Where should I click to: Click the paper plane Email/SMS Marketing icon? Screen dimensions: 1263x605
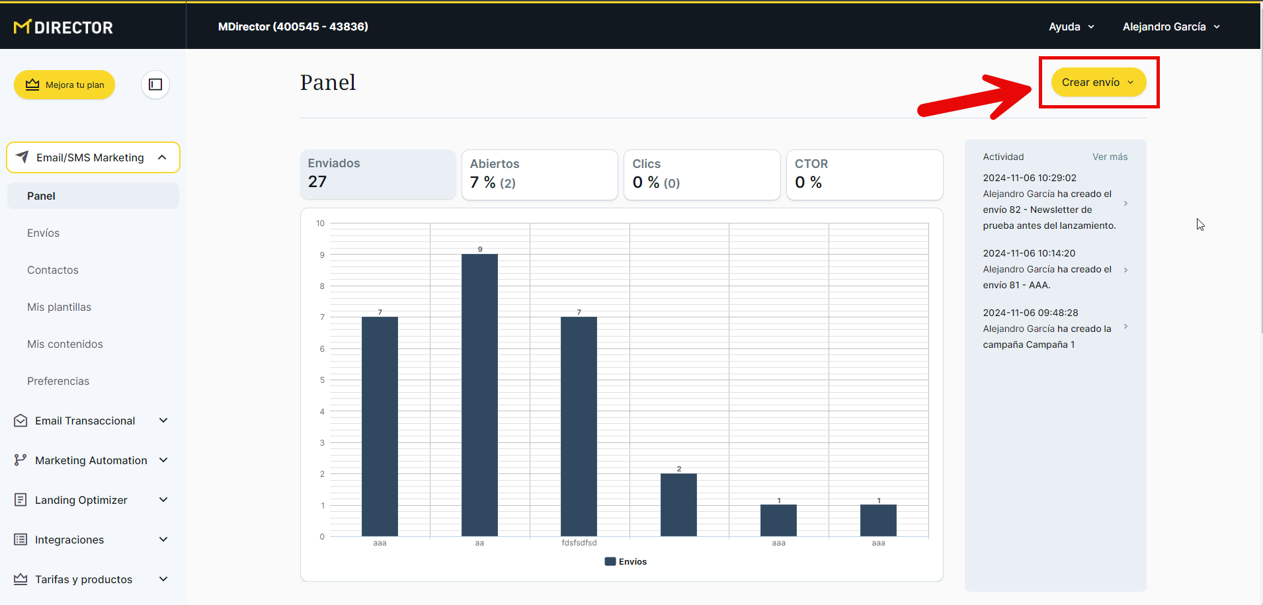point(22,157)
